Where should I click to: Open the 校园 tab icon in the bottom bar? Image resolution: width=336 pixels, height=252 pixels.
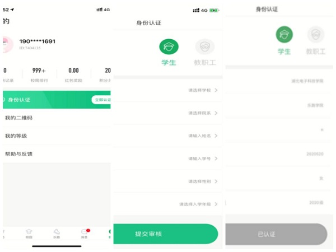(29, 232)
